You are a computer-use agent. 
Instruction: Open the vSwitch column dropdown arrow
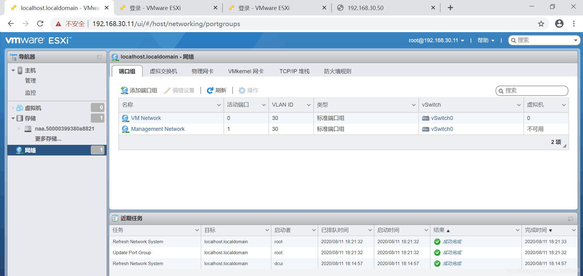coord(519,105)
